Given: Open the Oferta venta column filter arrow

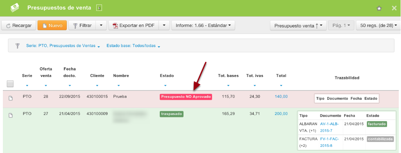Looking at the screenshot, I should [x=46, y=85].
